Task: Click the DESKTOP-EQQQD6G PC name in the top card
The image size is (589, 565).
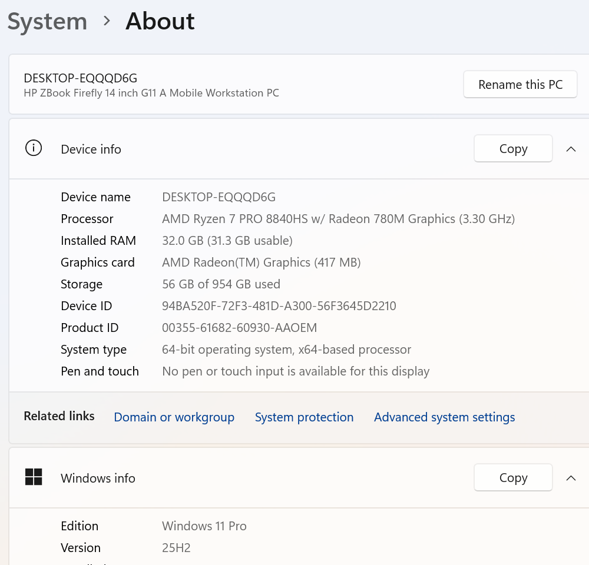Action: point(80,78)
